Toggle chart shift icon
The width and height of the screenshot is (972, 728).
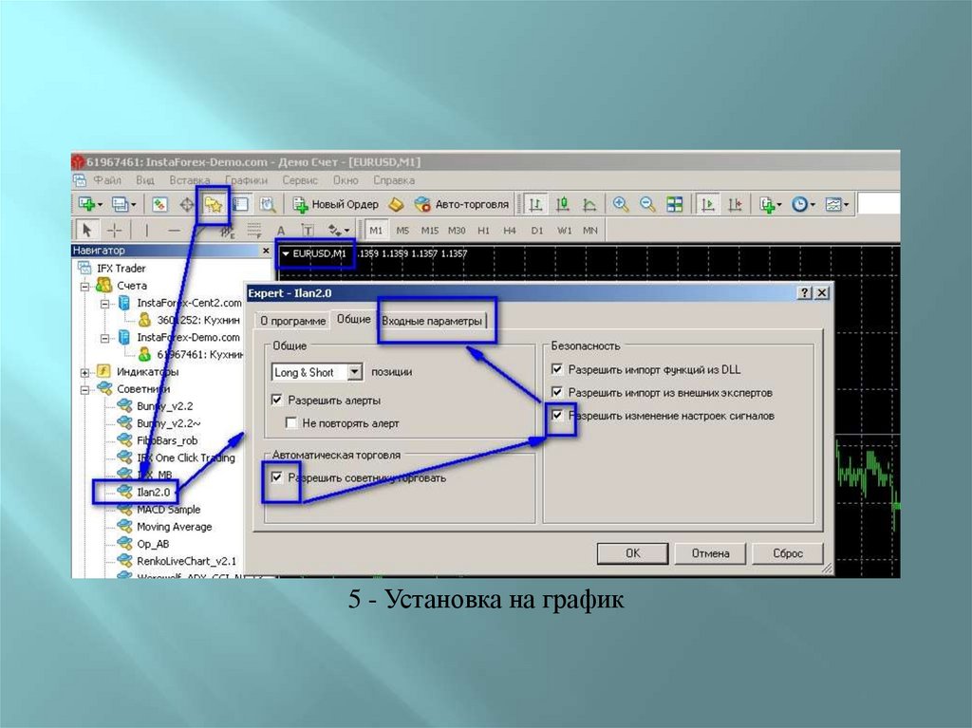735,204
